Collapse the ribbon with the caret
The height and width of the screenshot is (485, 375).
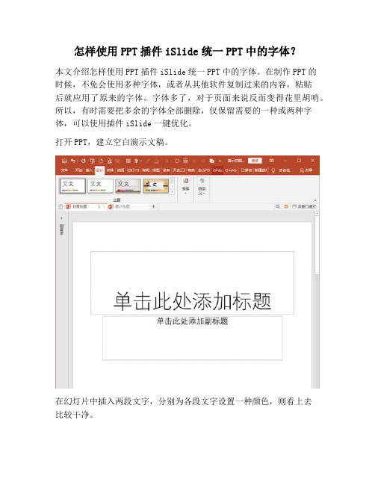(315, 200)
